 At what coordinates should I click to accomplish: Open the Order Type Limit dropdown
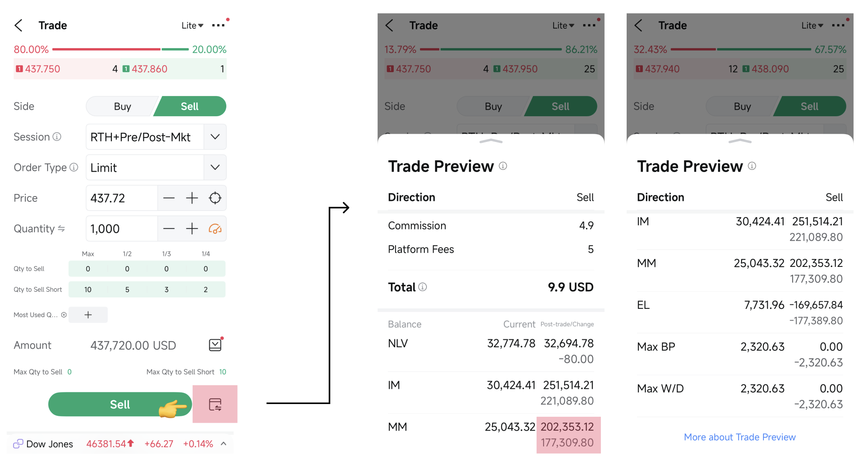pyautogui.click(x=215, y=167)
